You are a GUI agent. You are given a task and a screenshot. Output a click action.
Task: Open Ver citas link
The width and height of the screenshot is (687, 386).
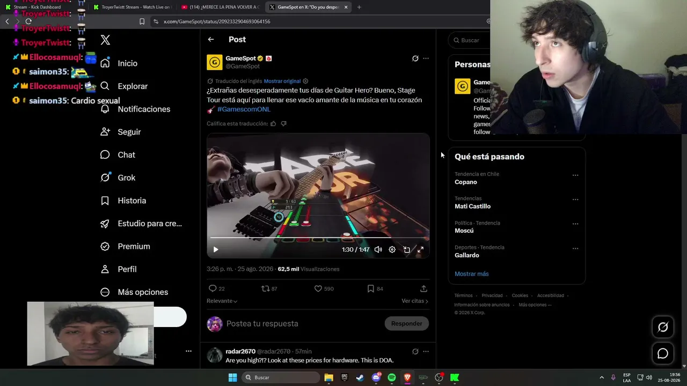coord(415,301)
